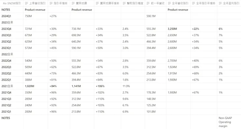This screenshot has height=129, width=241.
Task: Select the 2021Q4 row title
Action: pos(6,93)
